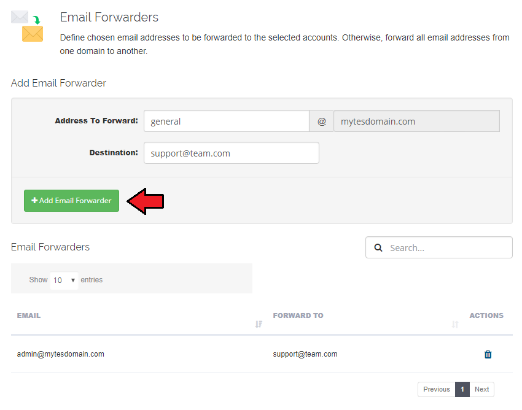Focus the Address To Forward field
522x410 pixels.
point(226,122)
